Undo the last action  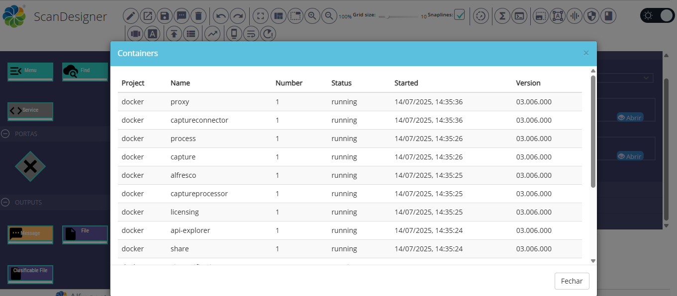(221, 16)
